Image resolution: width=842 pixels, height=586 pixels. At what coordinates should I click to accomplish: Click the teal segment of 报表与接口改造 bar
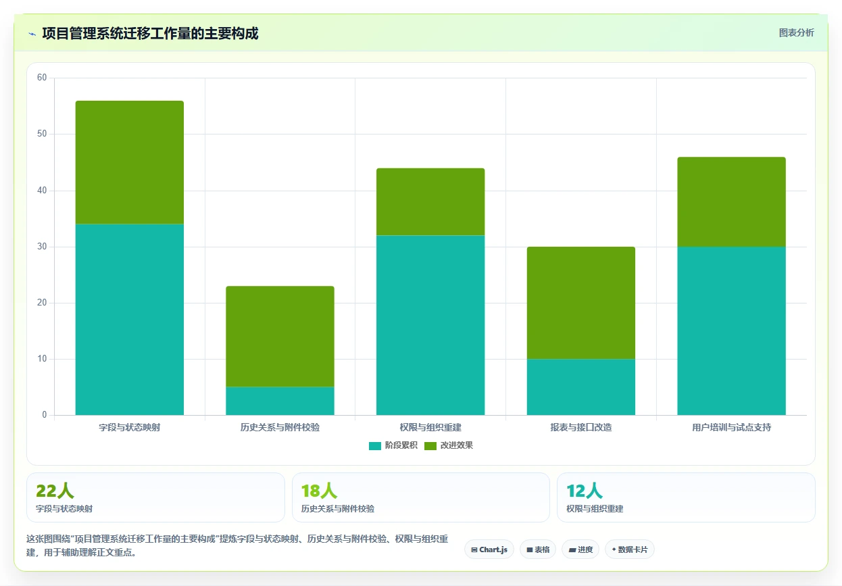click(x=581, y=387)
